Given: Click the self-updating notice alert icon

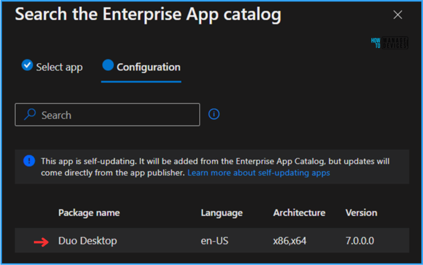Looking at the screenshot, I should tap(29, 161).
